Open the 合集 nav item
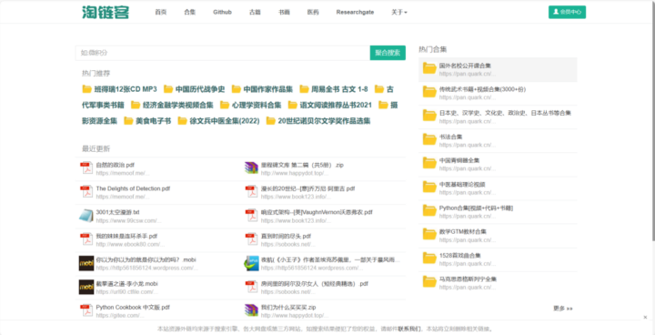 (x=189, y=12)
